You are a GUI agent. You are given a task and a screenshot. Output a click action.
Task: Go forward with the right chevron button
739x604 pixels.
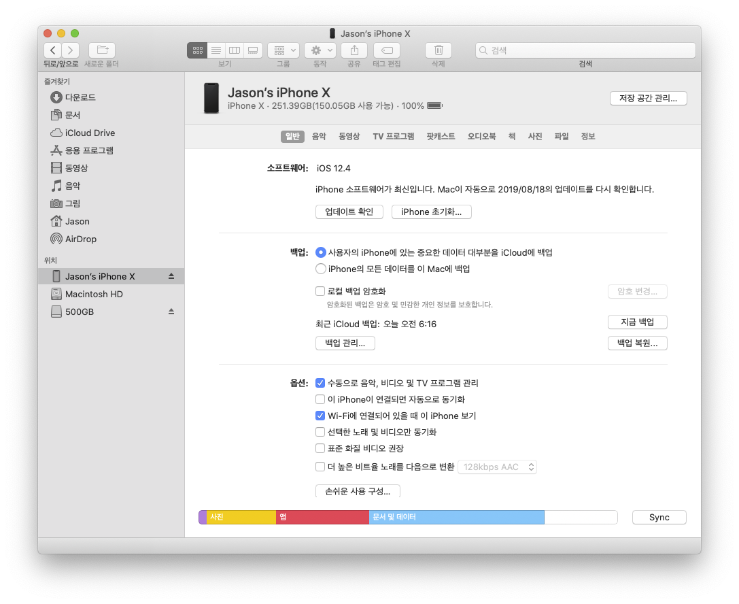[70, 50]
